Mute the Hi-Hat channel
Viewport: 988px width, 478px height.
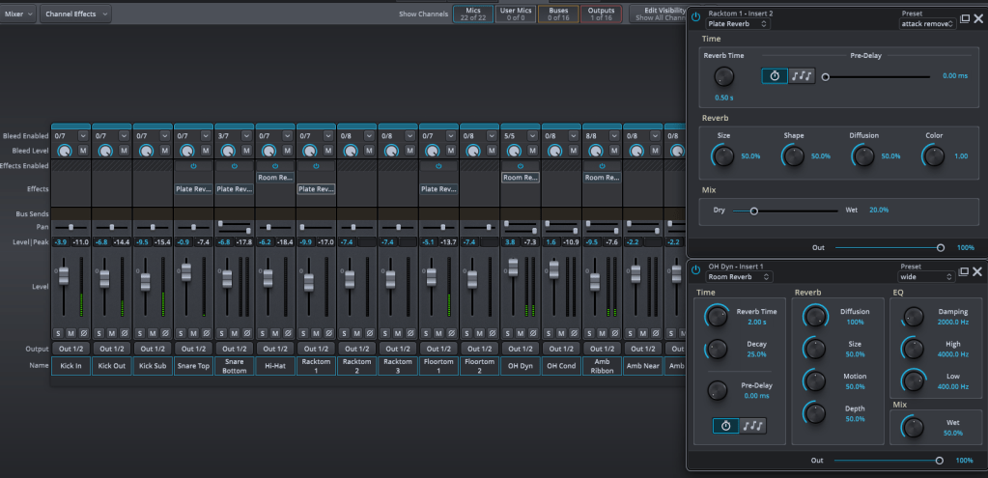pyautogui.click(x=274, y=332)
